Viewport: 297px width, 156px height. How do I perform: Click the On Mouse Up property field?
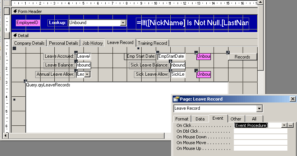pos(261,148)
